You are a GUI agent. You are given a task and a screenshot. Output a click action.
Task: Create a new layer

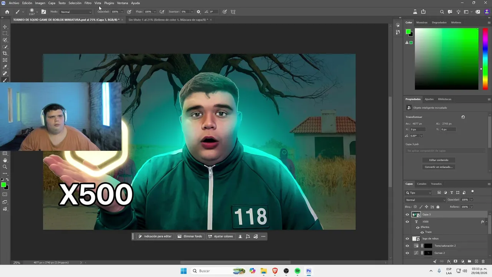pos(476,262)
